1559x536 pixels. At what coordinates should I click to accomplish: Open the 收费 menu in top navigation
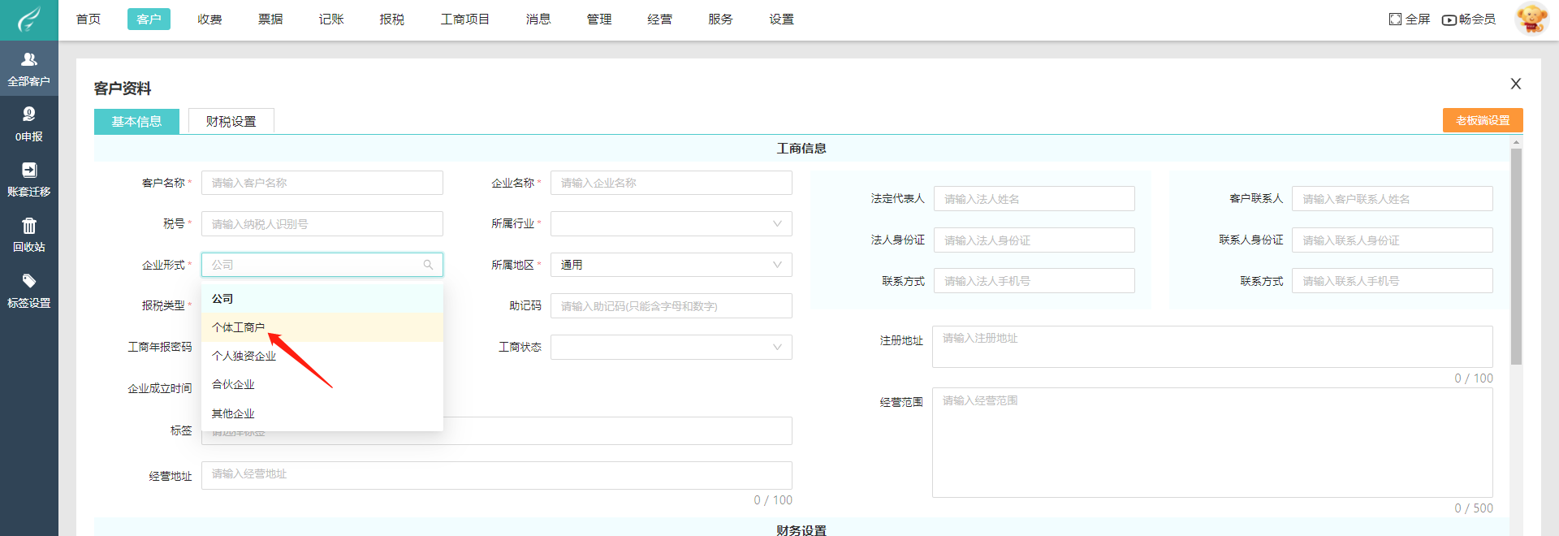[x=209, y=19]
